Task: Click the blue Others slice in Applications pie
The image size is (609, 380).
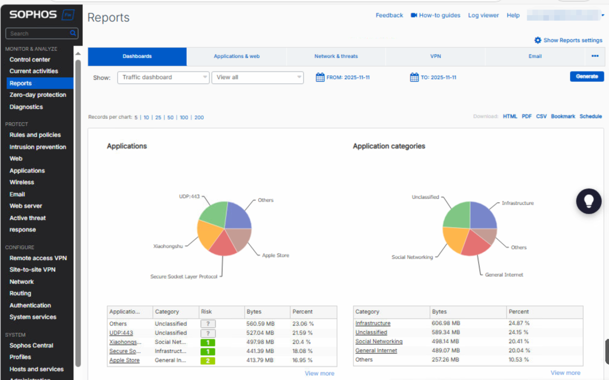Action: coord(237,214)
